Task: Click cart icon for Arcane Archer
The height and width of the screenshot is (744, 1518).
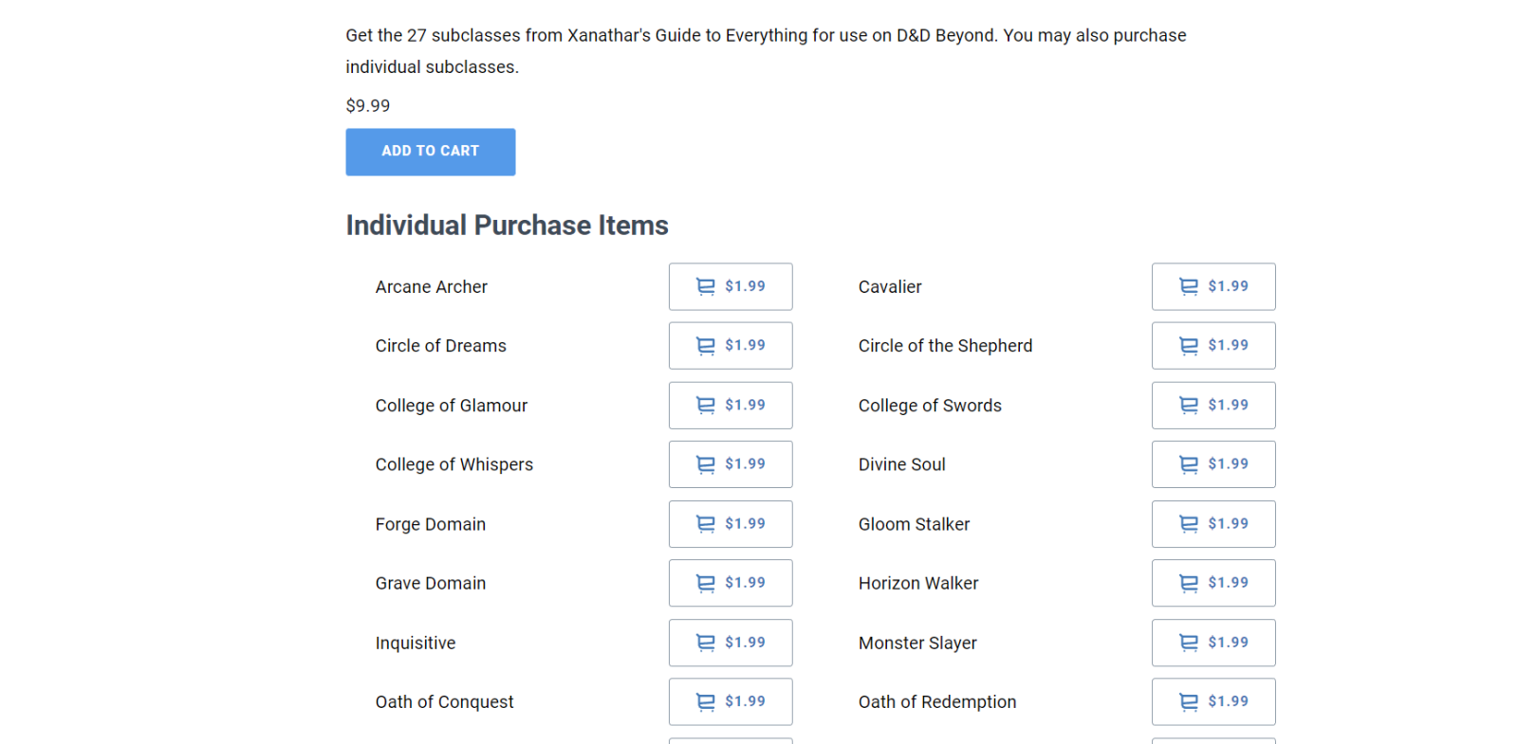Action: (706, 286)
